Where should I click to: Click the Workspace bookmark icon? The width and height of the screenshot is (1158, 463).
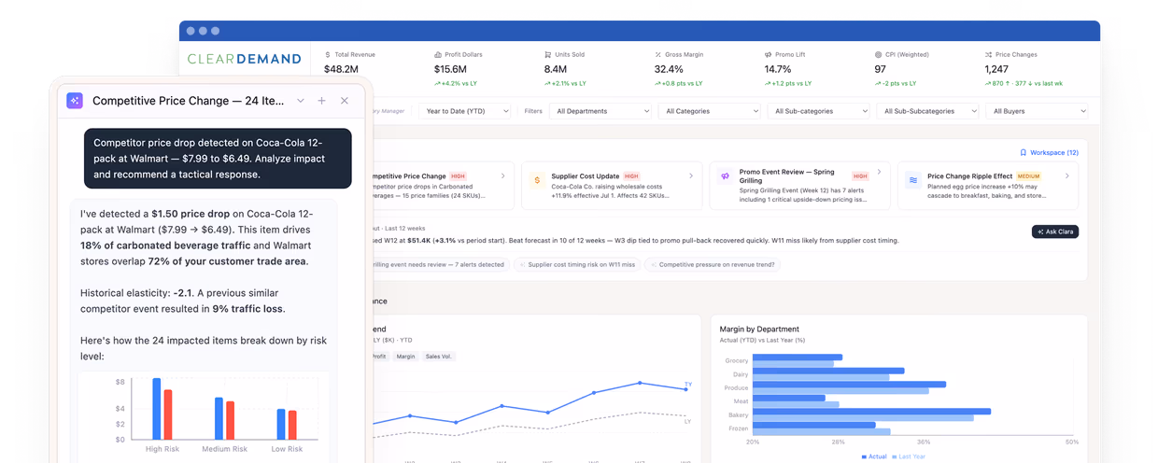click(x=1023, y=152)
